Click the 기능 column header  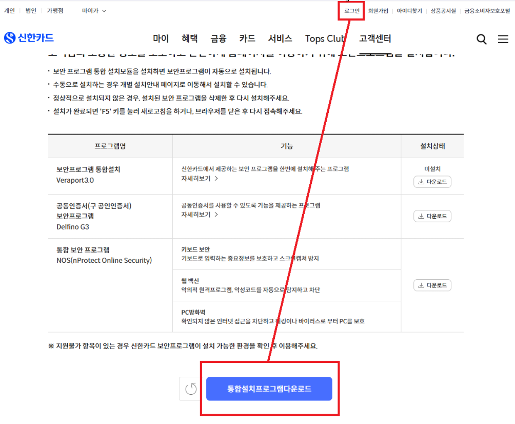point(287,146)
